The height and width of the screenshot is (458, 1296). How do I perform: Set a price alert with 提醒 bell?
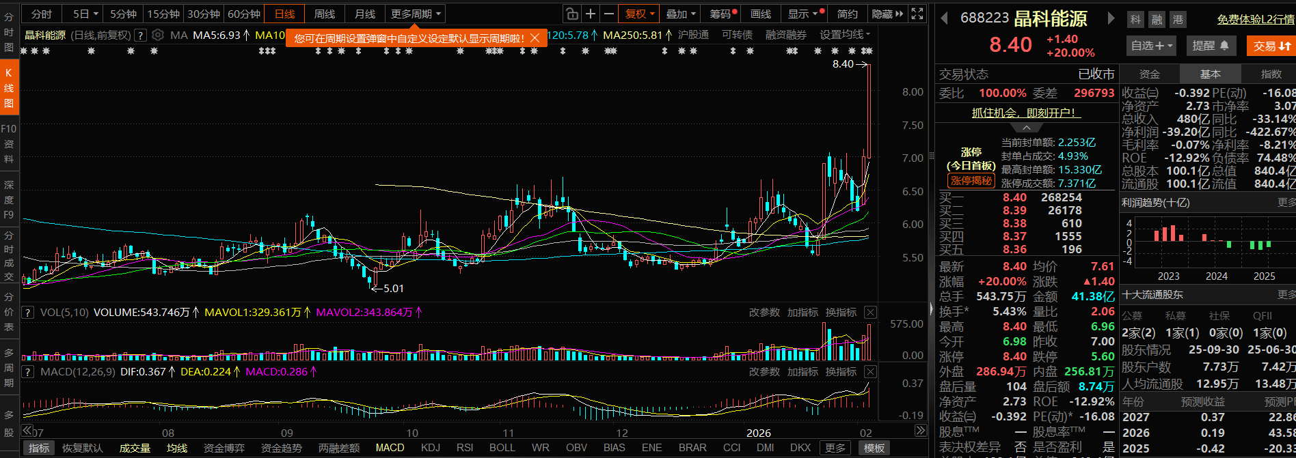coord(1210,46)
